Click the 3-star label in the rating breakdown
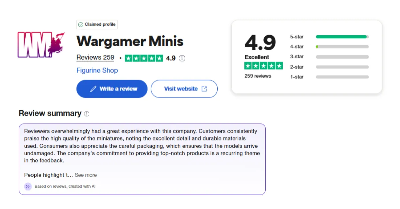Image resolution: width=400 pixels, height=209 pixels. click(297, 57)
